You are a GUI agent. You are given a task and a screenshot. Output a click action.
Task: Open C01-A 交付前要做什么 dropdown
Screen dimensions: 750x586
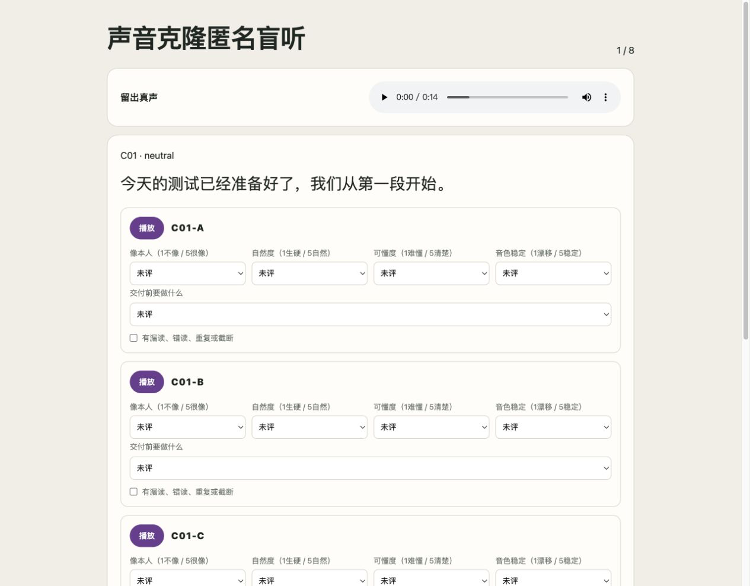(x=371, y=314)
